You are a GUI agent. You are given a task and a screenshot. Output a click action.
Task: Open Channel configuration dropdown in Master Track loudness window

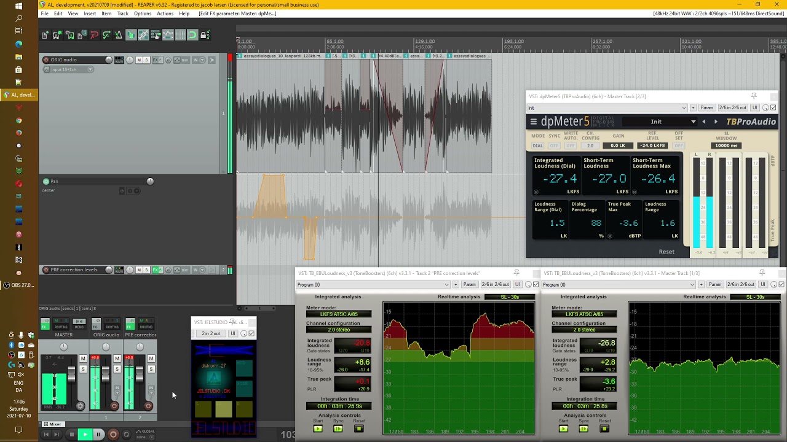(x=584, y=330)
